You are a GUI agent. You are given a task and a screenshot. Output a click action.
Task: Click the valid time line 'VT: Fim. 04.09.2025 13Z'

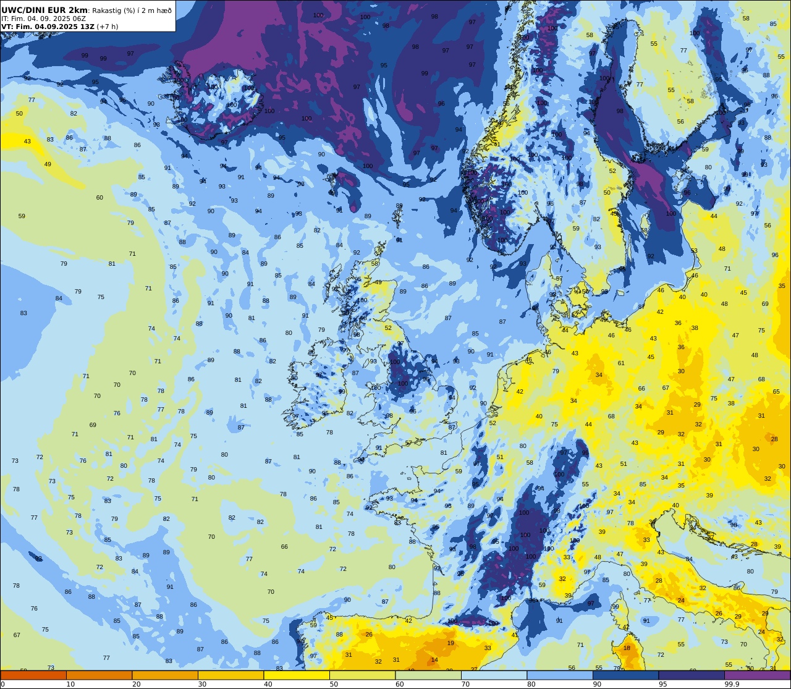[x=48, y=27]
